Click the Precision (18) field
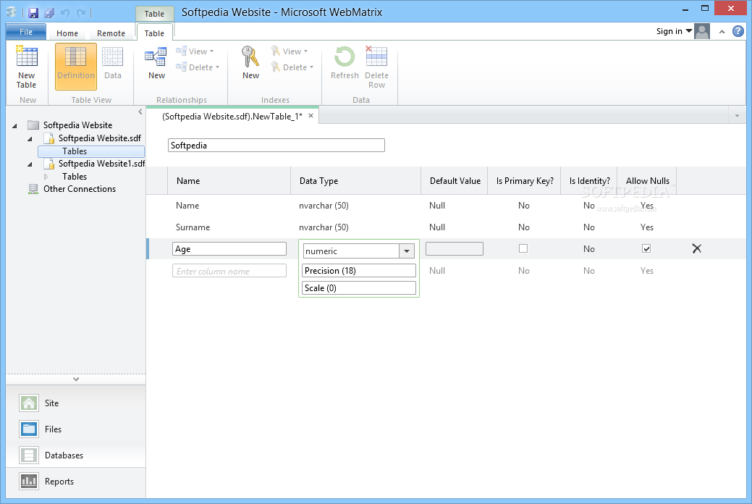 tap(359, 271)
